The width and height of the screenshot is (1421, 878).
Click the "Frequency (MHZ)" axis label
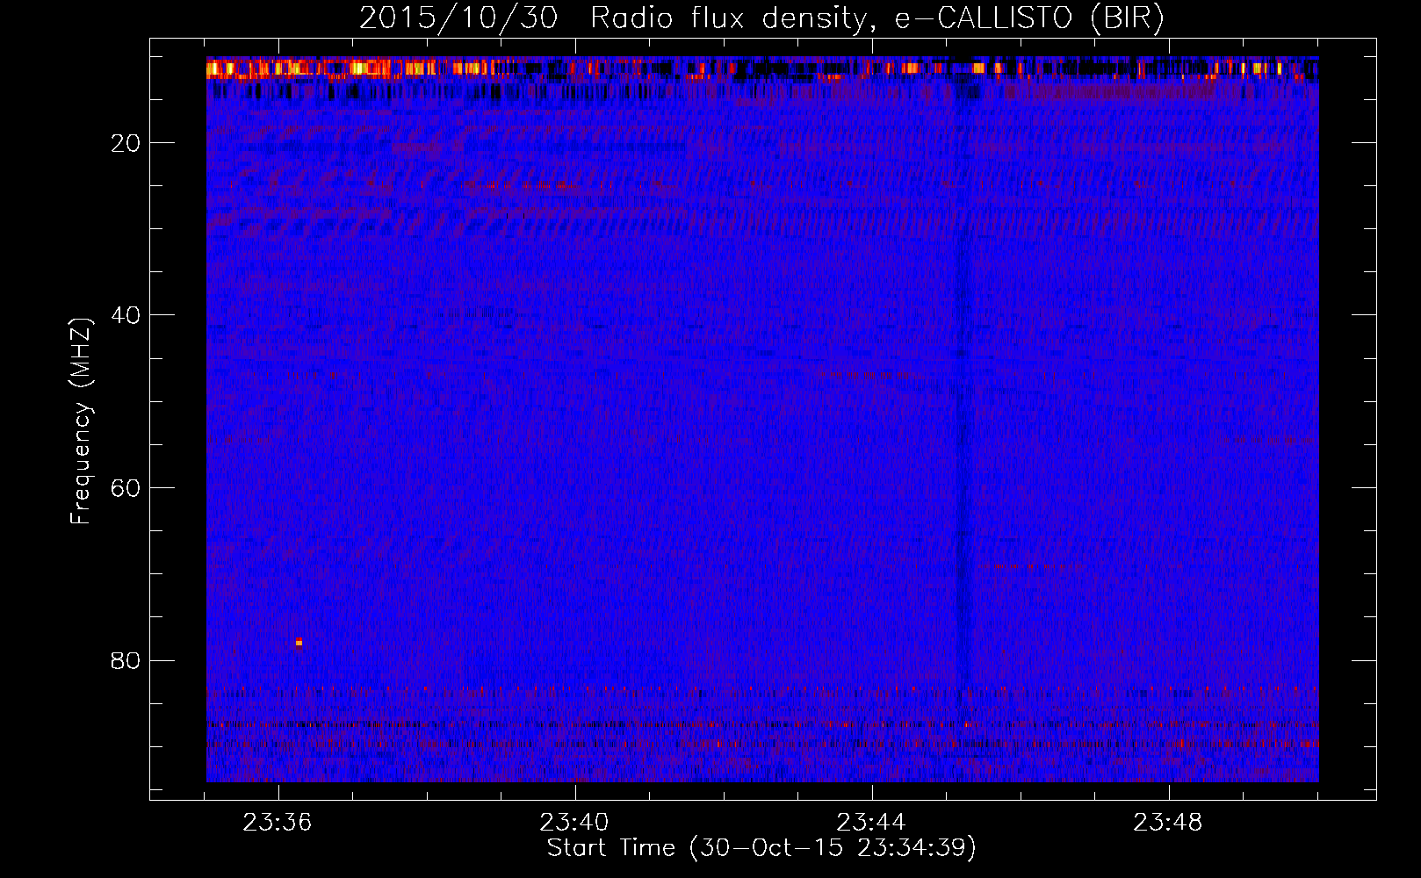tap(81, 421)
